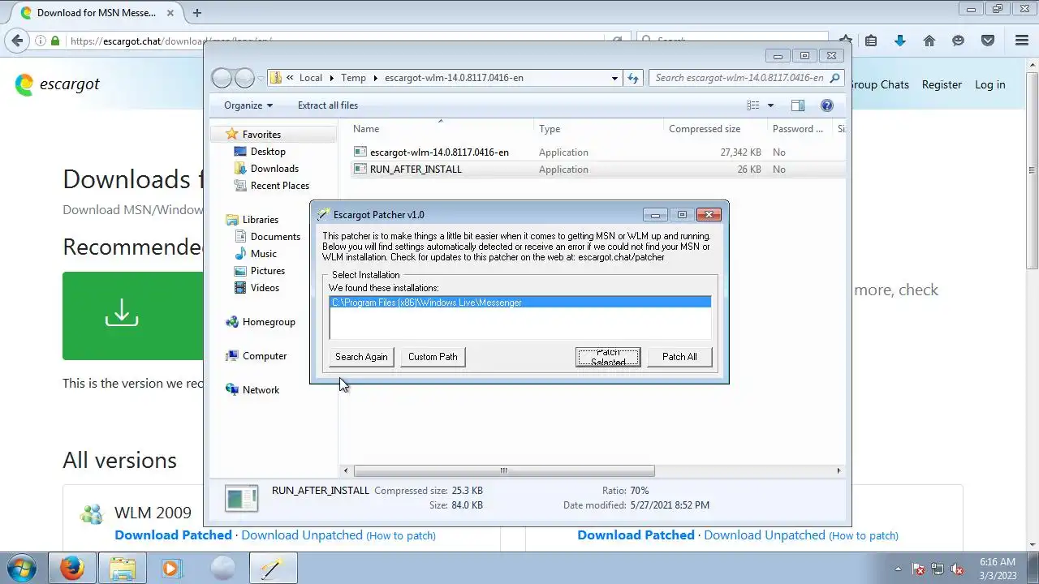Click the Firefox smiley feedback icon
The image size is (1039, 584).
[959, 41]
